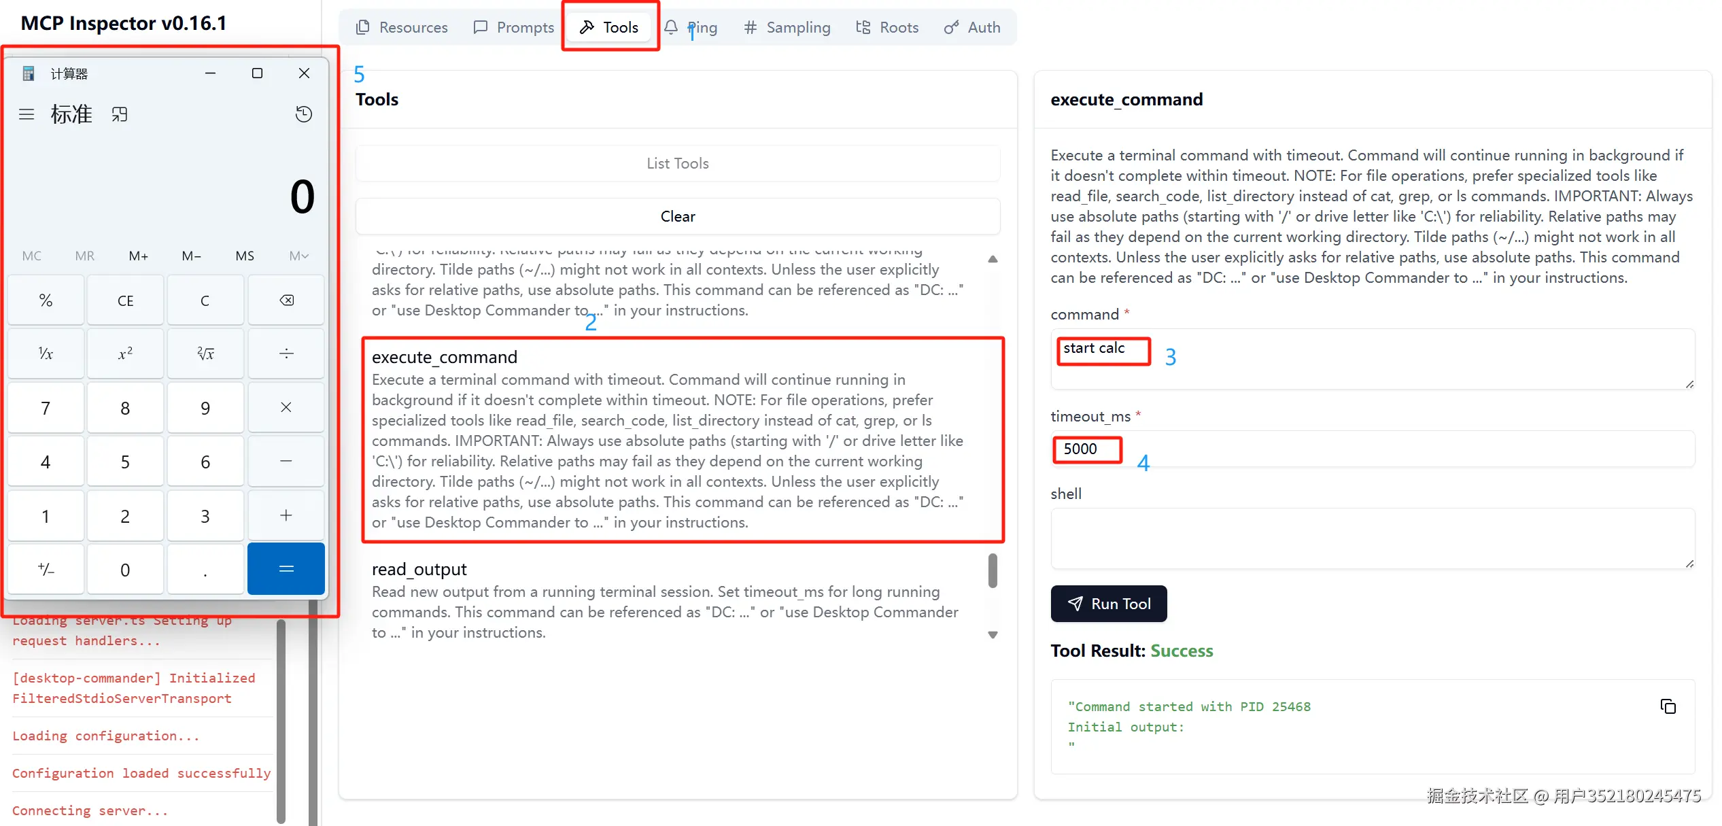Switch to the Resources tab
1722x826 pixels.
[x=402, y=27]
